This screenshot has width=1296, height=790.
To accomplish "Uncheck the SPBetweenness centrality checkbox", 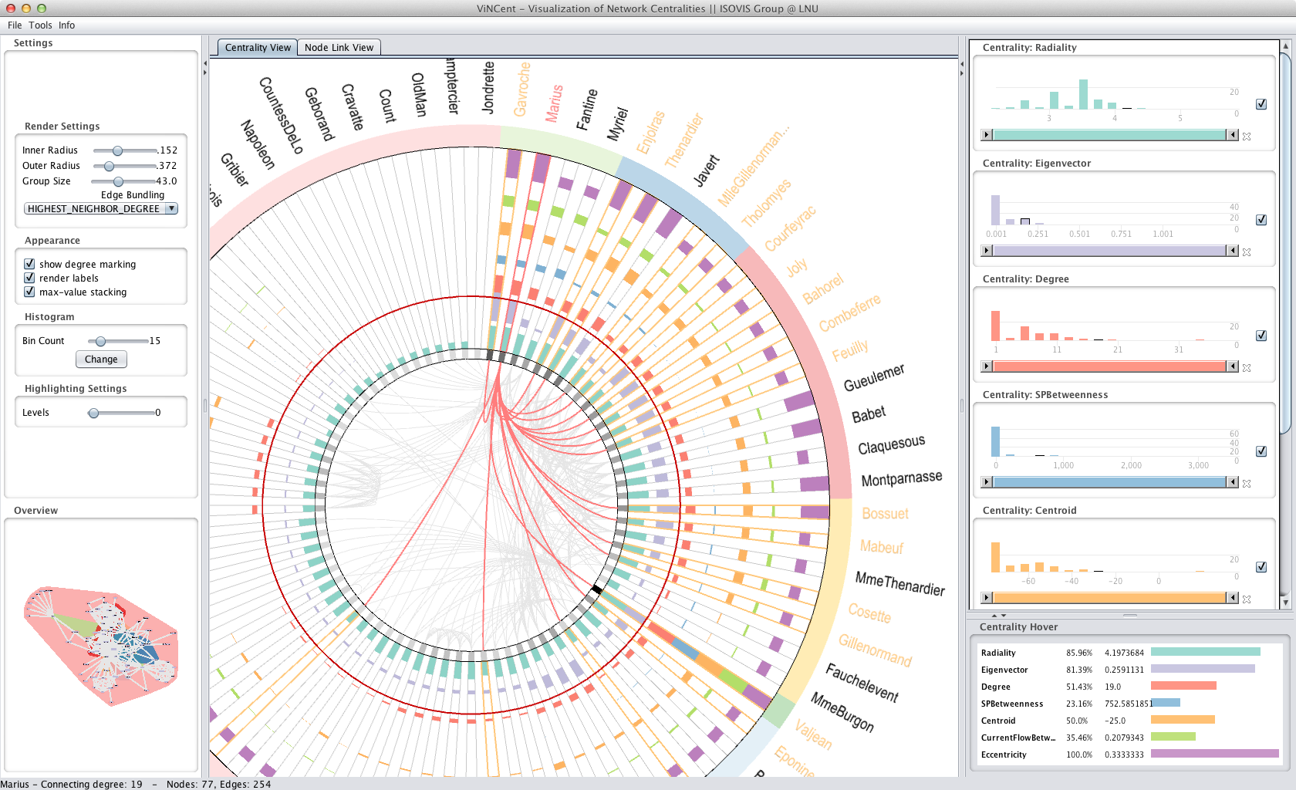I will coord(1261,451).
